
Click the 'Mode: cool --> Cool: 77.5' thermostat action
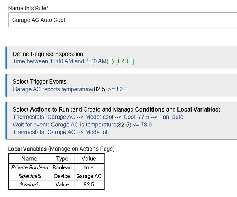[x=98, y=117]
